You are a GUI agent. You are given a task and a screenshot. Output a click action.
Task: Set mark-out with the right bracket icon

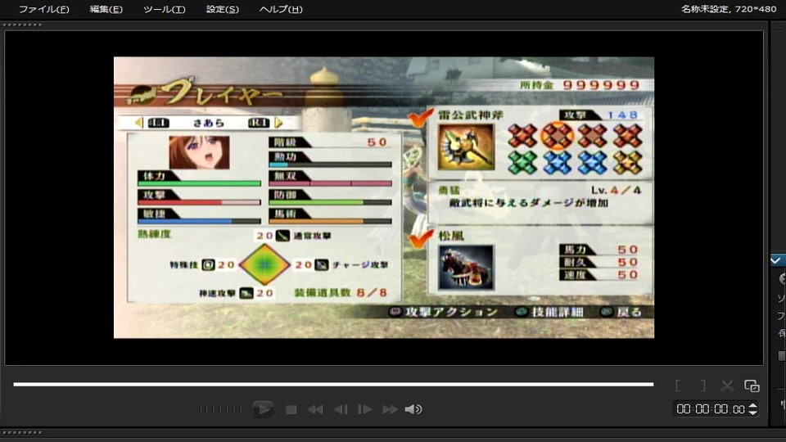[x=702, y=386]
